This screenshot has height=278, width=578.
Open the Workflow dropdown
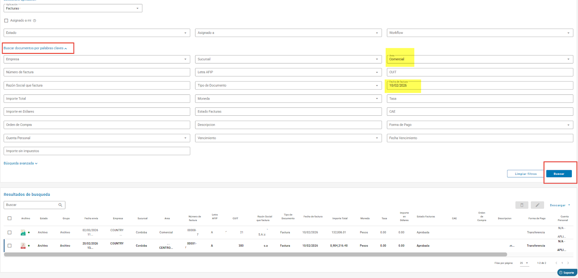[480, 33]
